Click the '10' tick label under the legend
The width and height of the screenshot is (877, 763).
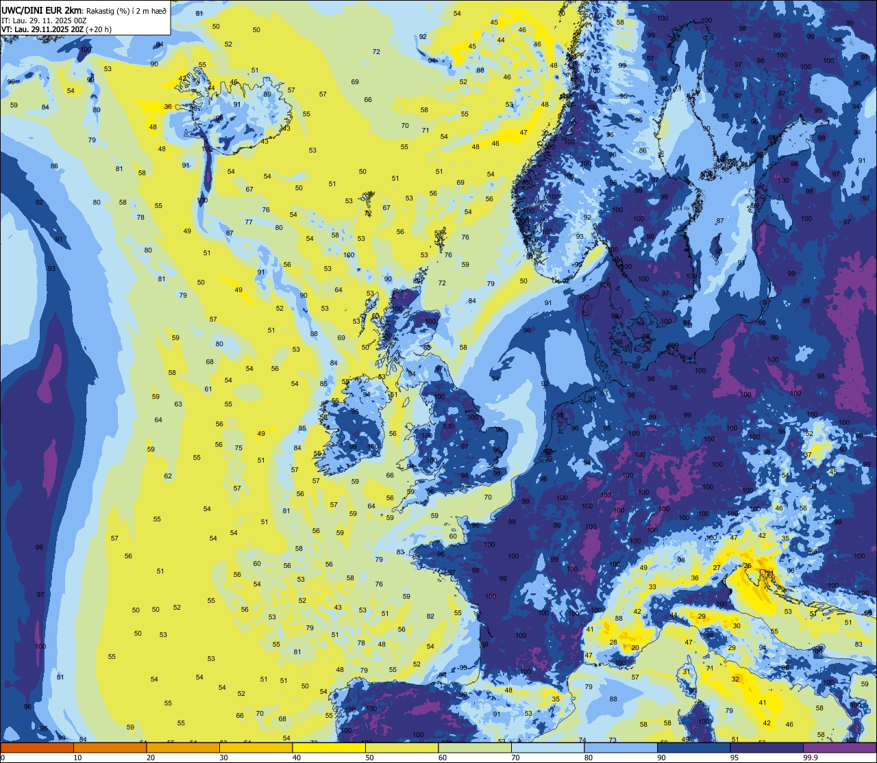(x=77, y=758)
